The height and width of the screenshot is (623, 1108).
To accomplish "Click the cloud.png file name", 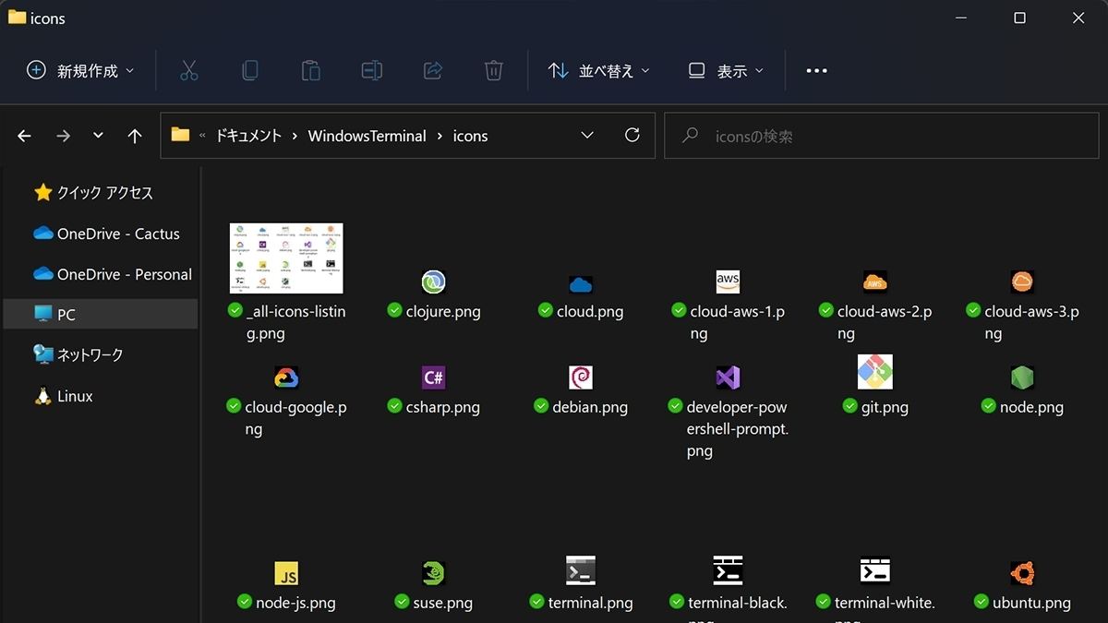I will click(x=590, y=311).
